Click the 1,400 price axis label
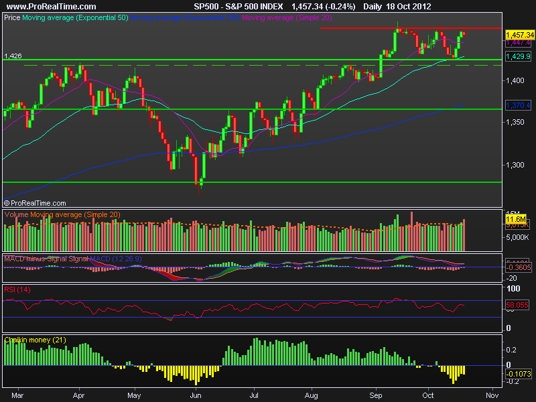The image size is (536, 402). 515,80
